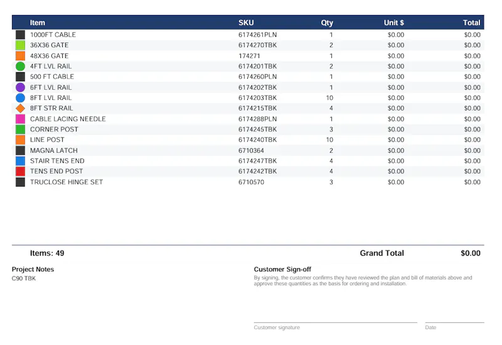Select the blue circle icon for 8FT LVL RAIL
The image size is (502, 345).
(x=20, y=98)
